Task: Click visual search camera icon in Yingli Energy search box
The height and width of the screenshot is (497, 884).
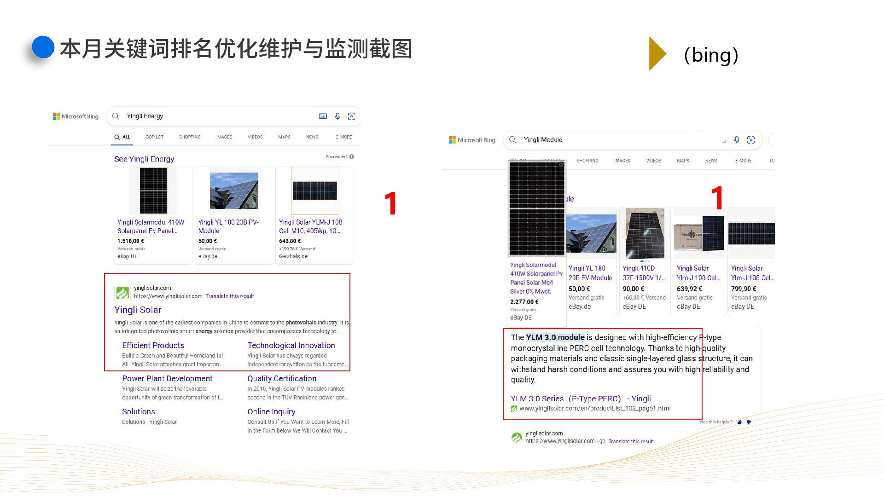Action: pyautogui.click(x=352, y=116)
